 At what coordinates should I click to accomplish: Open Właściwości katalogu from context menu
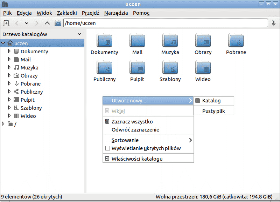point(137,159)
